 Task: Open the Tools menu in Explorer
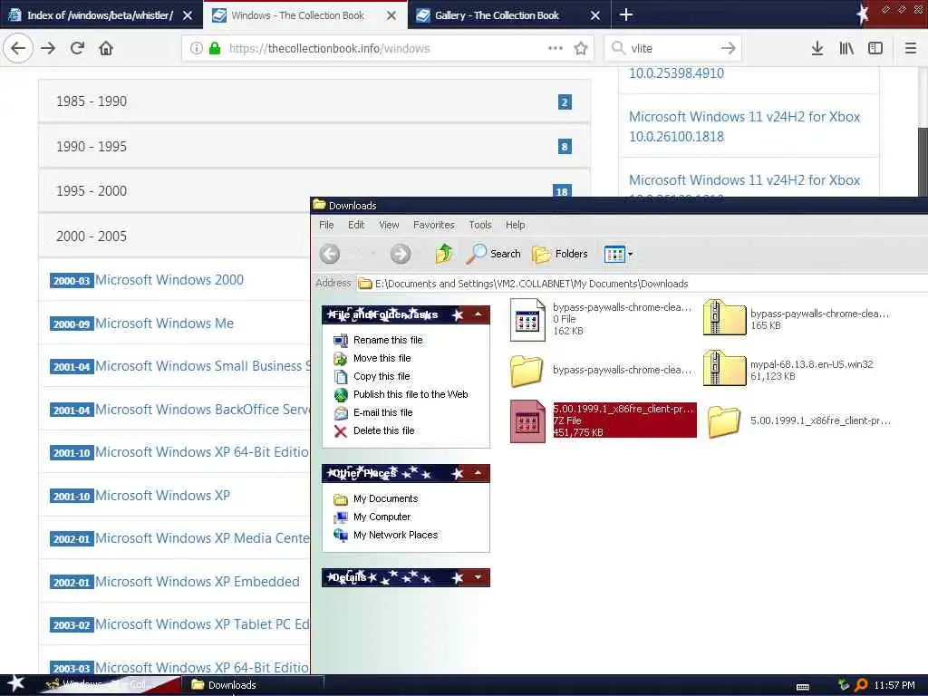480,225
